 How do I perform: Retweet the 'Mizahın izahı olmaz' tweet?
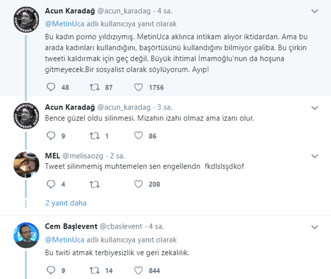click(x=94, y=135)
